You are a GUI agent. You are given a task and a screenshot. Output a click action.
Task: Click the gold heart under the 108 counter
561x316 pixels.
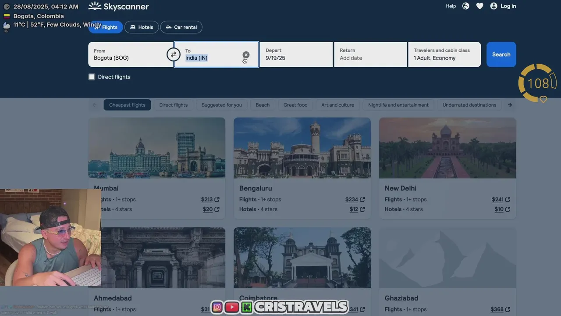(x=543, y=100)
